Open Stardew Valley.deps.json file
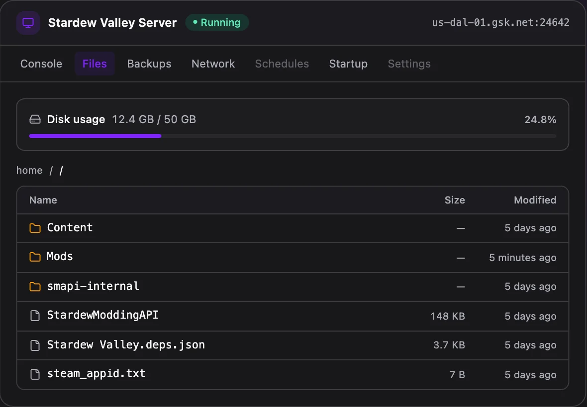The height and width of the screenshot is (407, 587). coord(293,345)
